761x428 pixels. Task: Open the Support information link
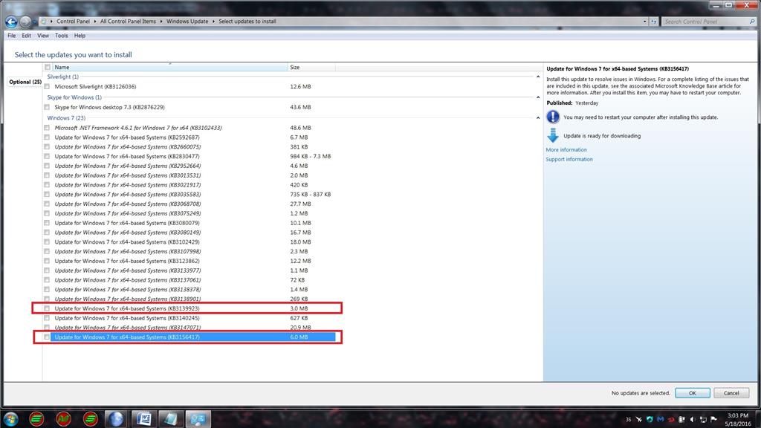569,159
